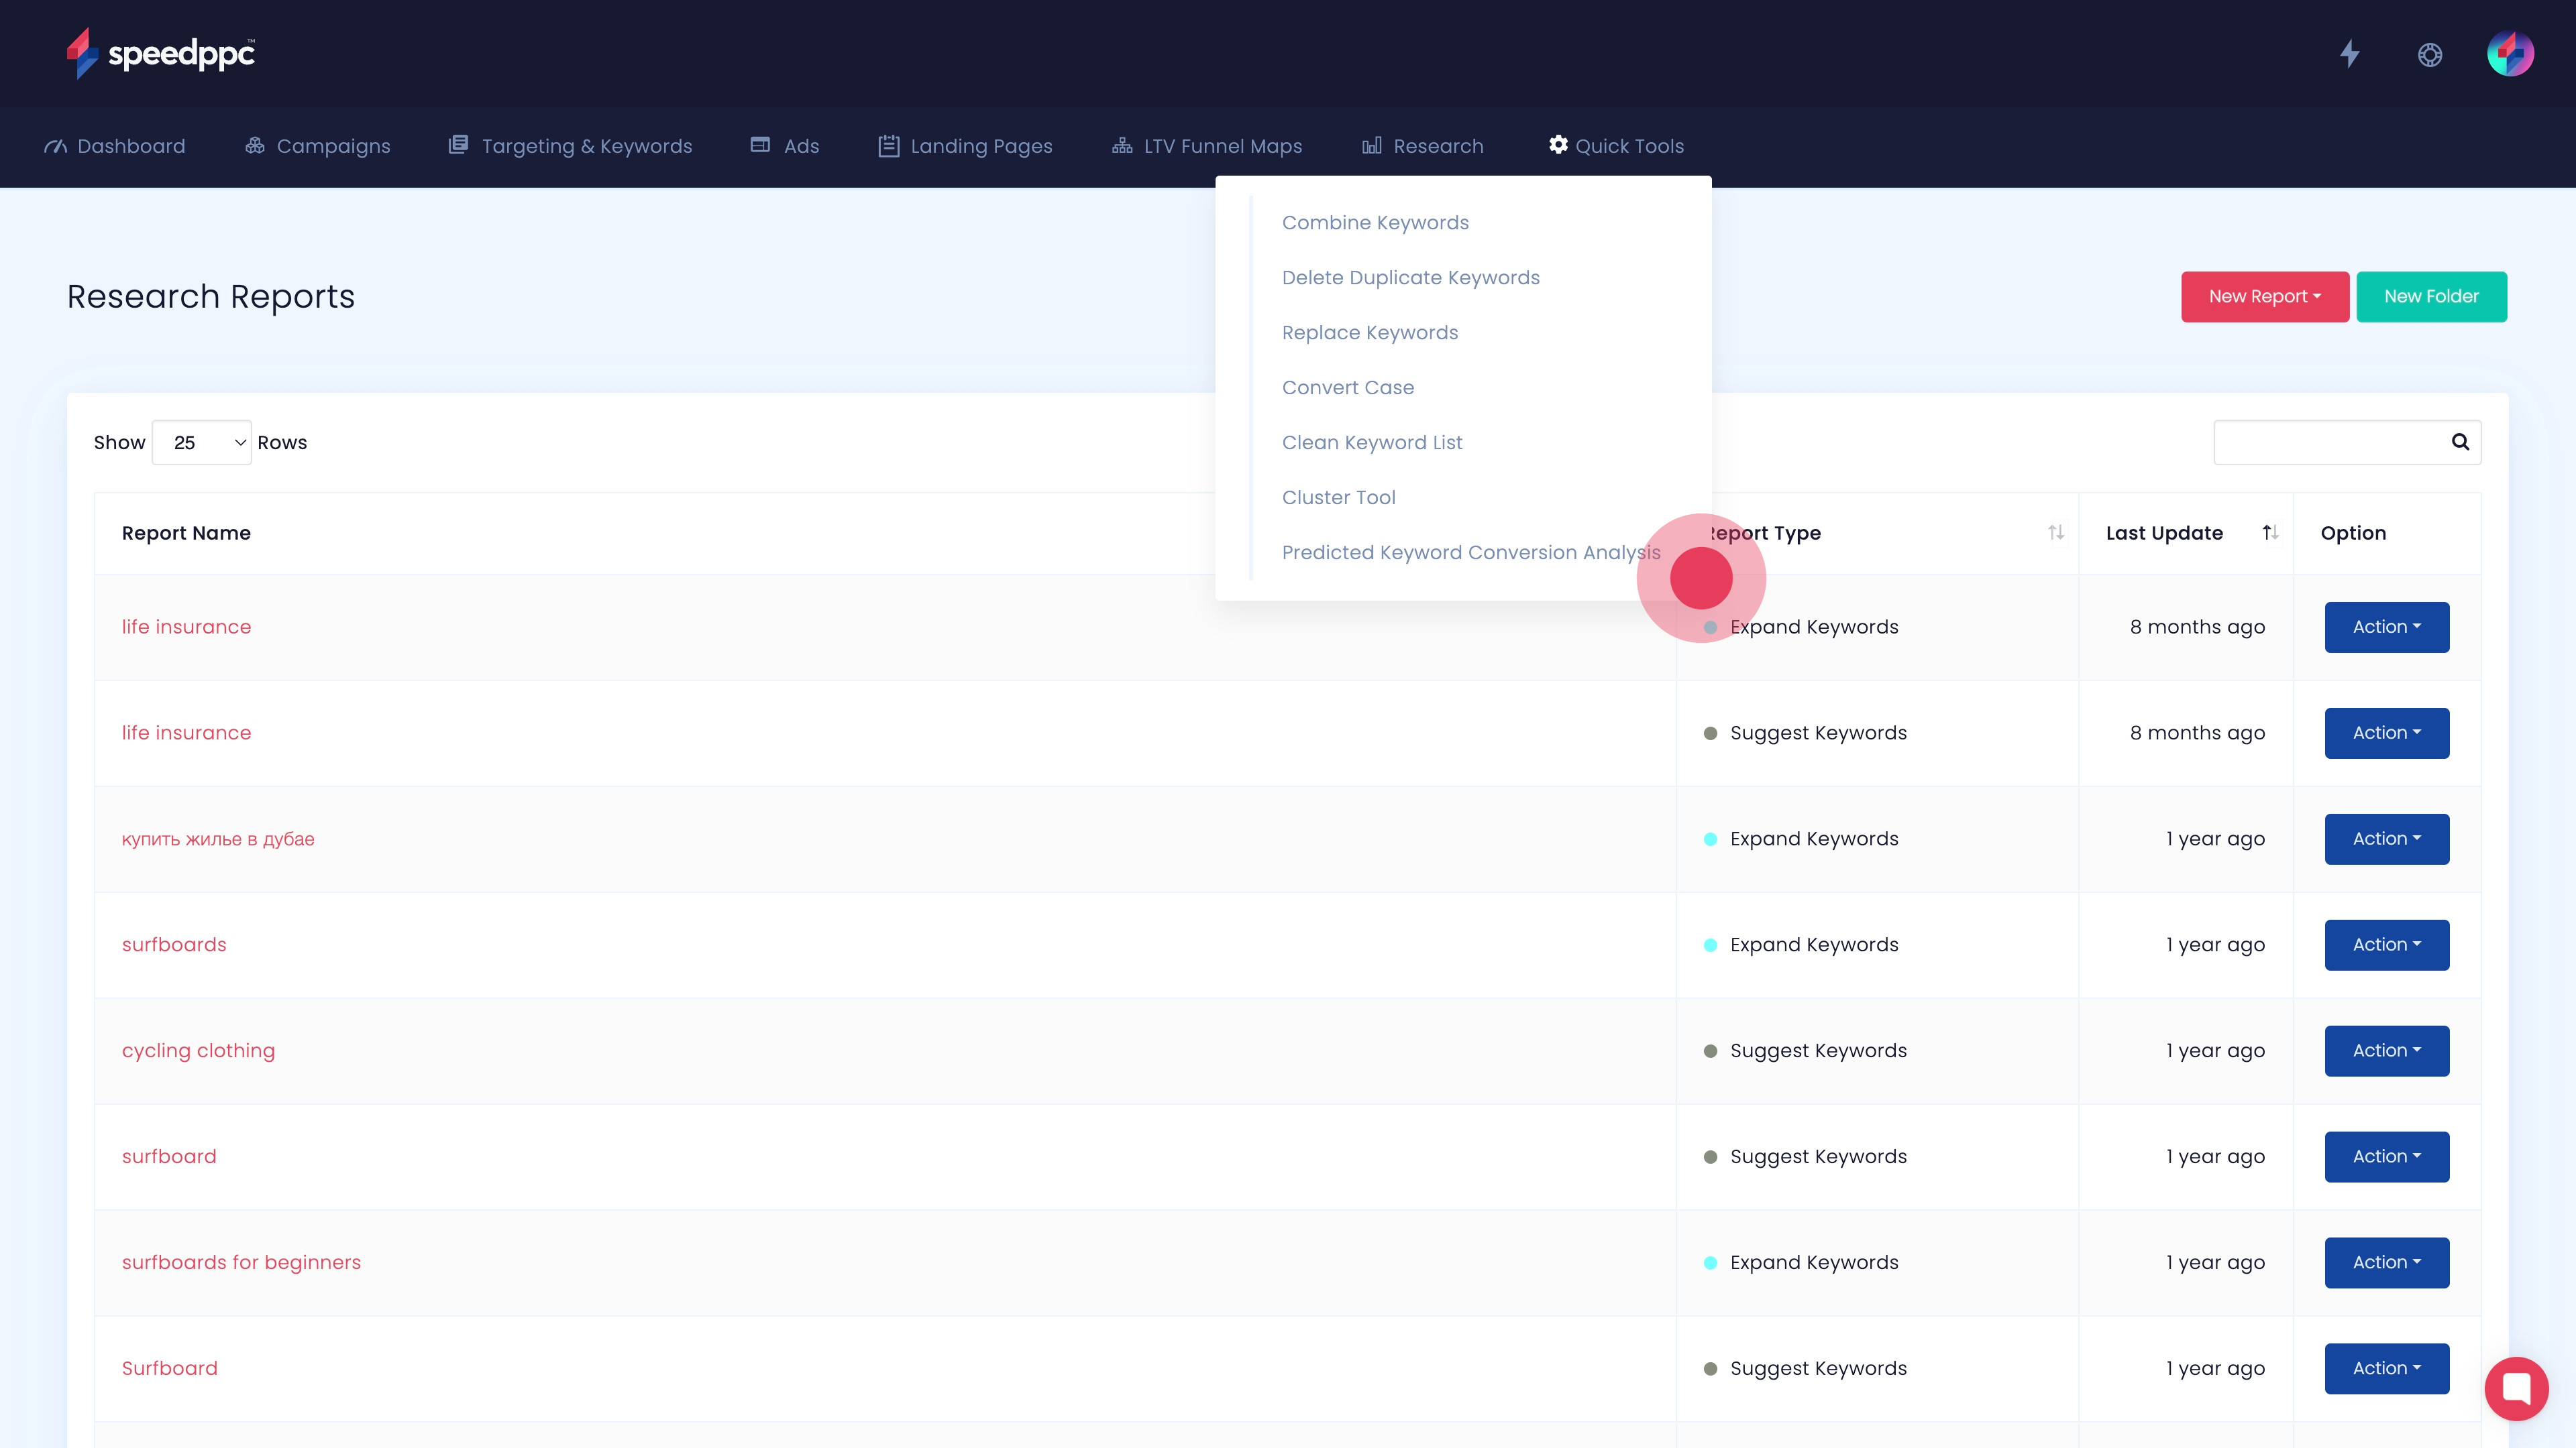Sort by Report Type column arrows
This screenshot has height=1448, width=2576.
[x=2056, y=533]
